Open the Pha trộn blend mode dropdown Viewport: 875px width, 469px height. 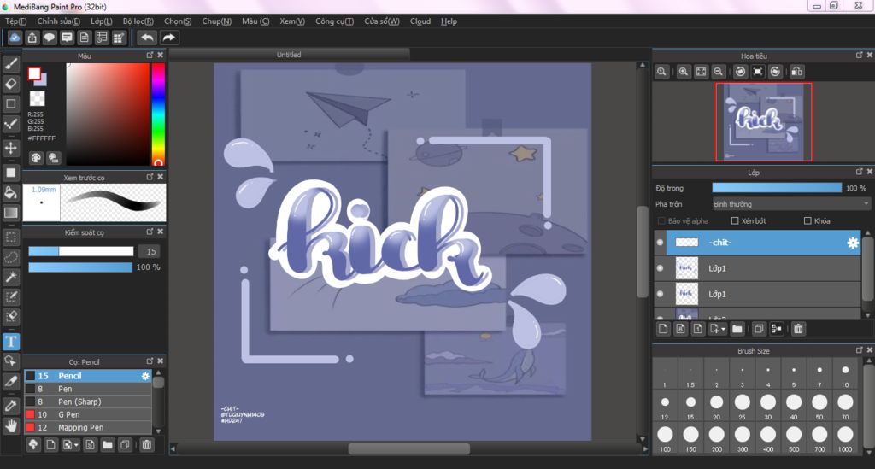[791, 204]
